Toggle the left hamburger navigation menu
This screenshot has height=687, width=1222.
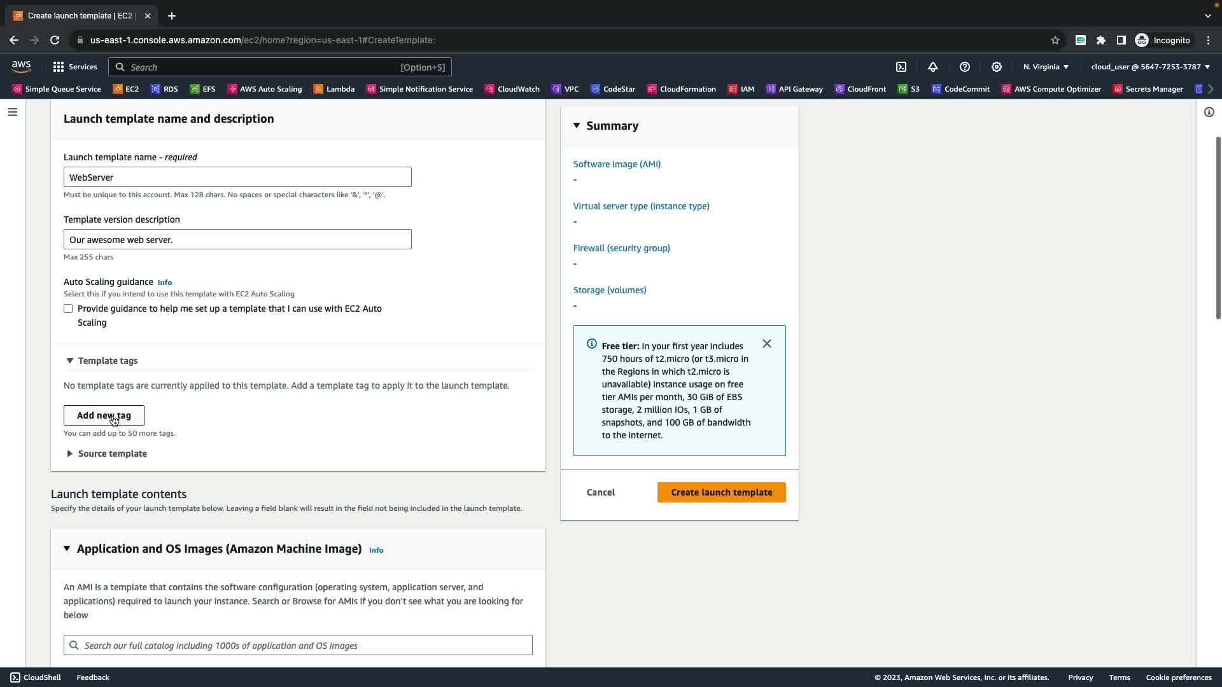point(13,112)
